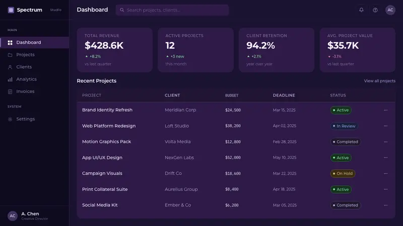Open more options for Print Collateral Suite
Screen dimensions: 403x226
pyautogui.click(x=385, y=189)
